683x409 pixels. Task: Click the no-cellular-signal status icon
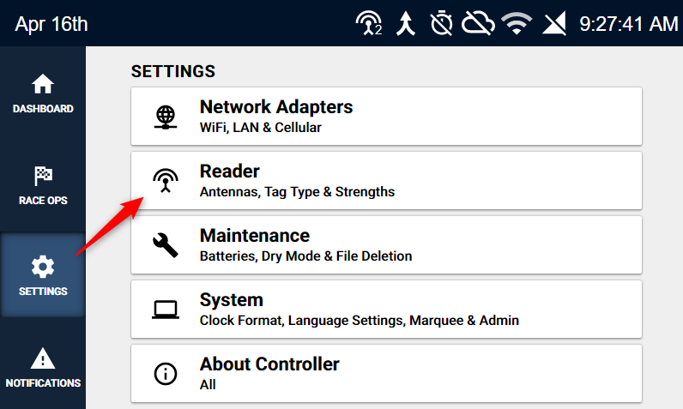click(x=554, y=23)
